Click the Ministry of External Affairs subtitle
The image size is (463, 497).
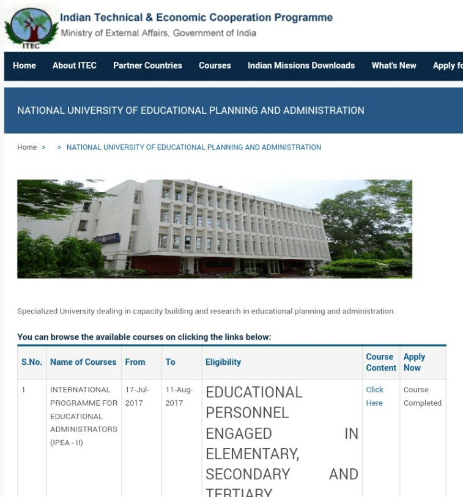coord(158,33)
